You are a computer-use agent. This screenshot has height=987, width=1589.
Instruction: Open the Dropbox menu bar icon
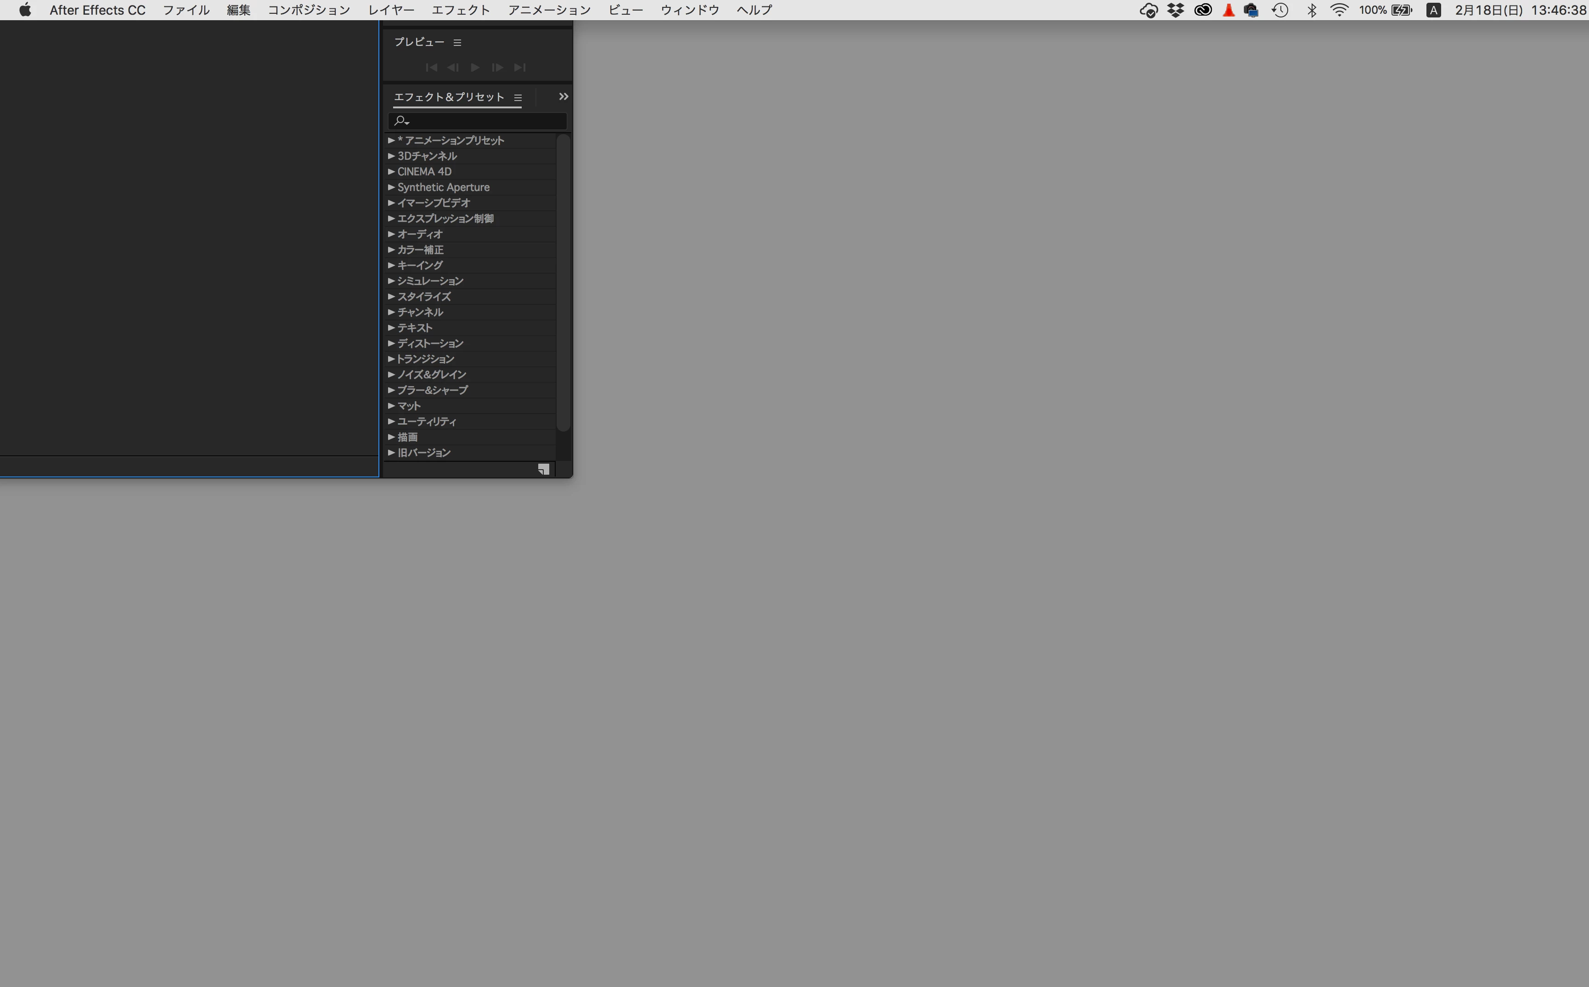1175,10
